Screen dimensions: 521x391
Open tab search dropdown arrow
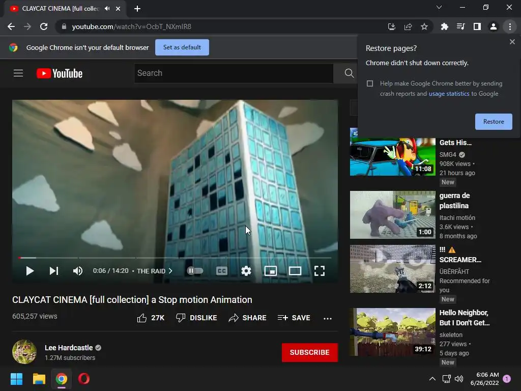pos(439,7)
